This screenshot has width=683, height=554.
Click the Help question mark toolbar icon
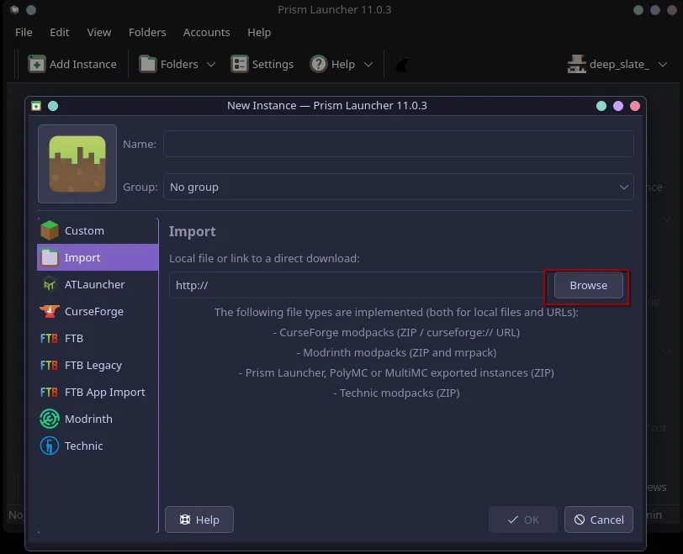[x=319, y=64]
